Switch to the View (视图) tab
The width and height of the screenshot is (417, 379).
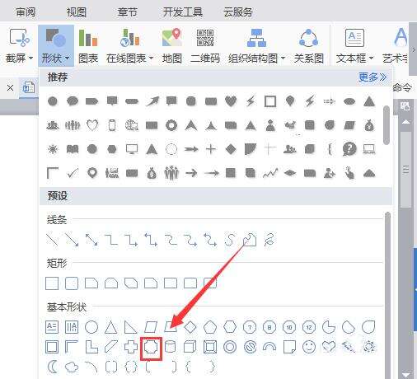(77, 12)
